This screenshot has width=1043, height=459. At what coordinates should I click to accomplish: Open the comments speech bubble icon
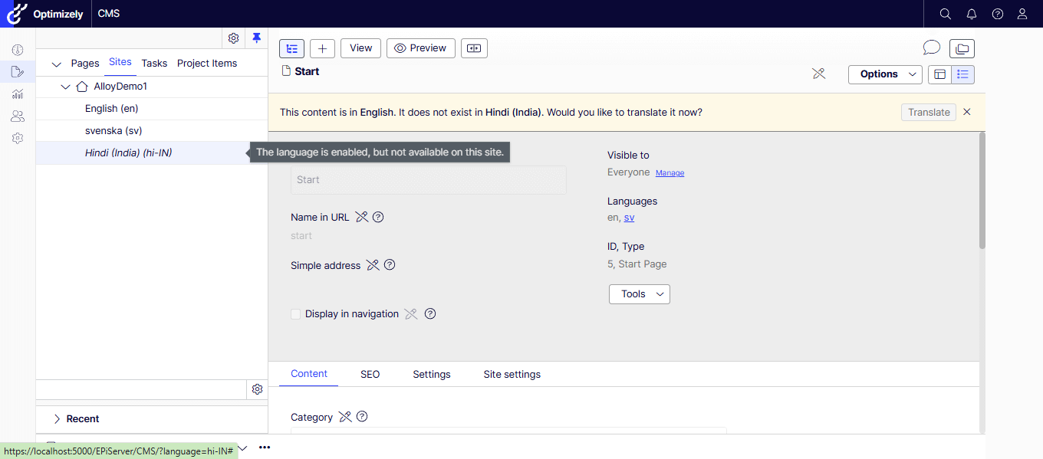(x=931, y=48)
